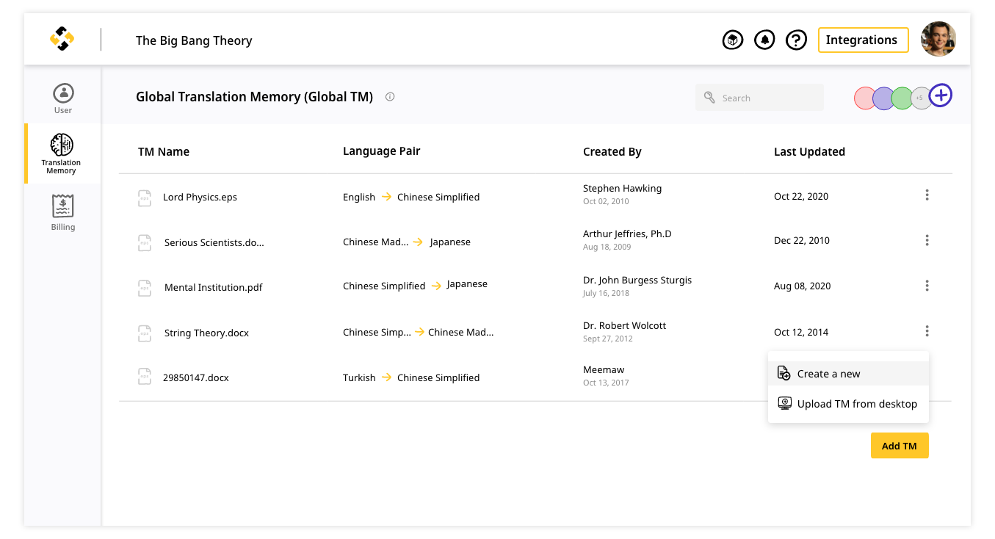Click file icon of Mental Institution.pdf
Screen dimensions: 995x539
tap(145, 288)
